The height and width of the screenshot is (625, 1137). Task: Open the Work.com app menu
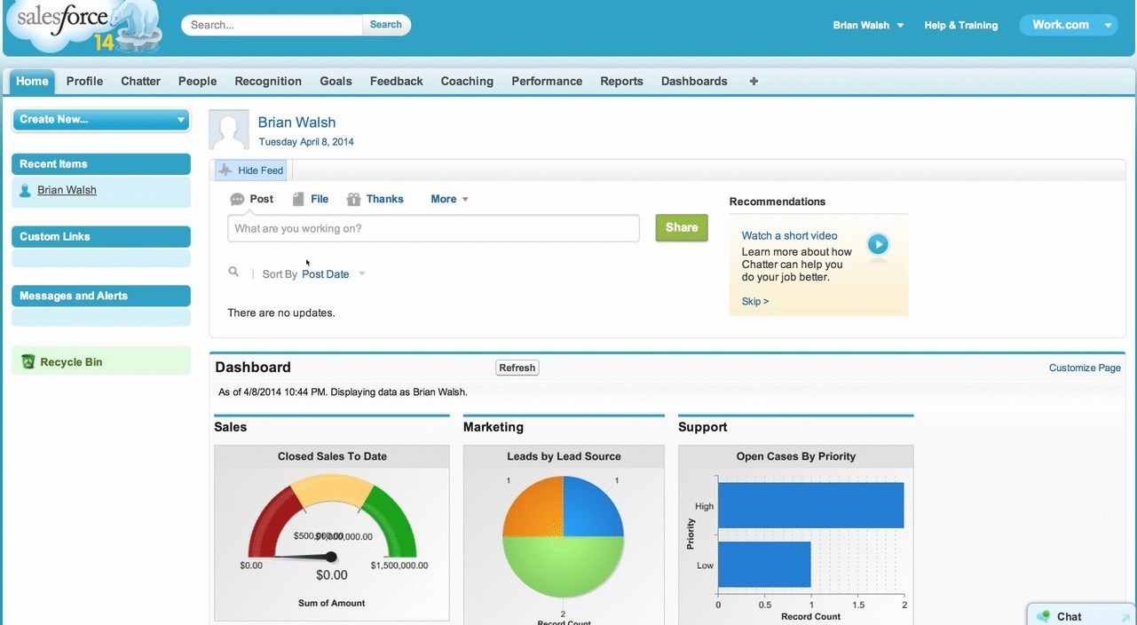pos(1068,25)
